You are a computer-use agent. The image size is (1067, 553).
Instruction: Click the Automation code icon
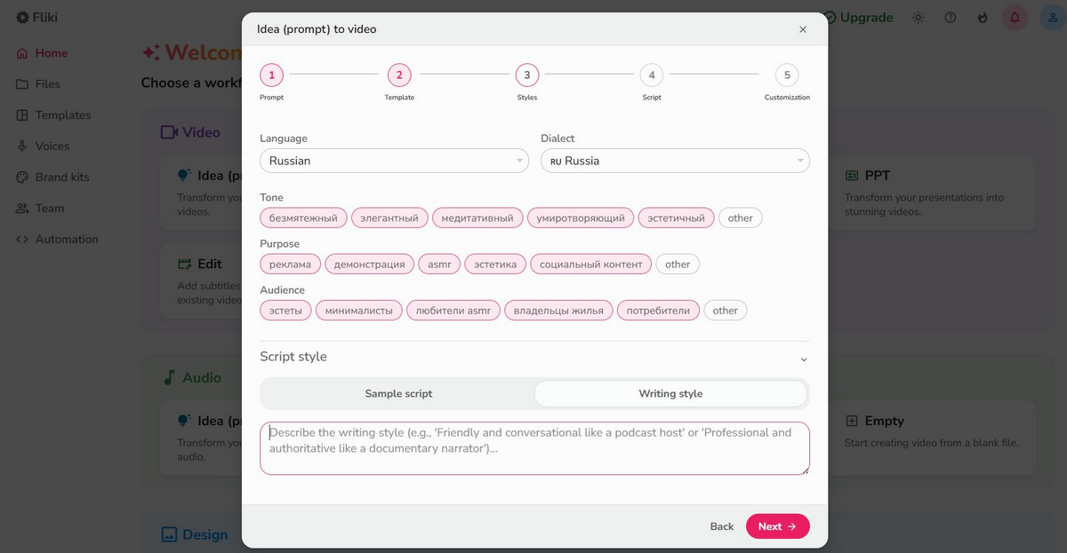pos(22,240)
